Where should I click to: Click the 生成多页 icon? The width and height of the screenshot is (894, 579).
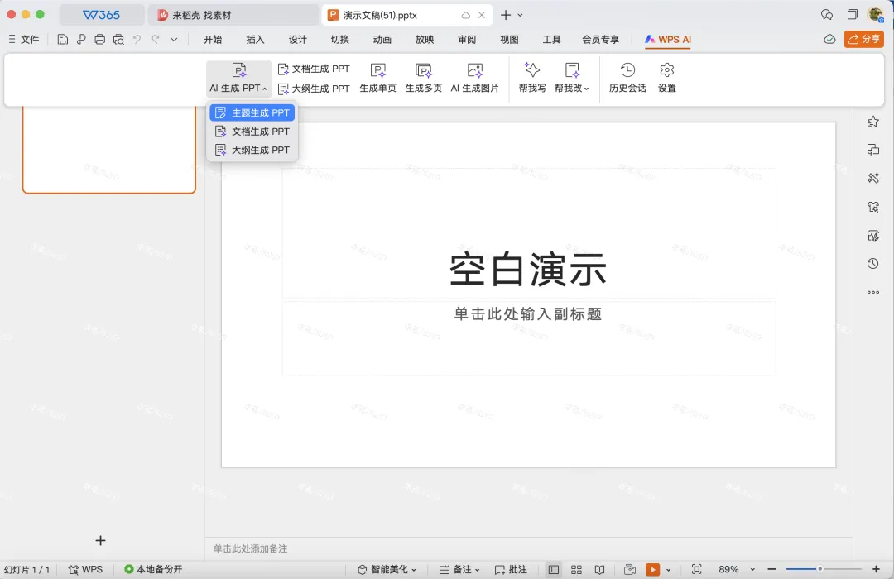(423, 70)
